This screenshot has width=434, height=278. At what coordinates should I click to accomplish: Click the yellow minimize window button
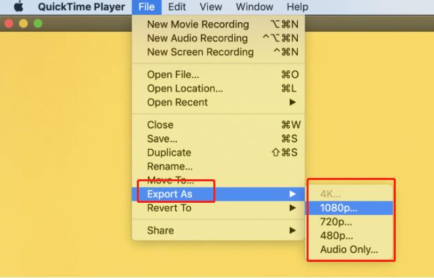[x=23, y=24]
